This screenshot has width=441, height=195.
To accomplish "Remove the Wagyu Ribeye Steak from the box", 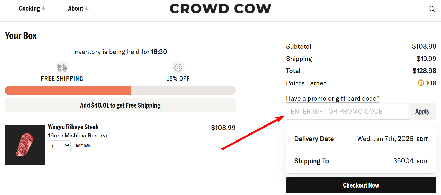I will click(x=83, y=146).
